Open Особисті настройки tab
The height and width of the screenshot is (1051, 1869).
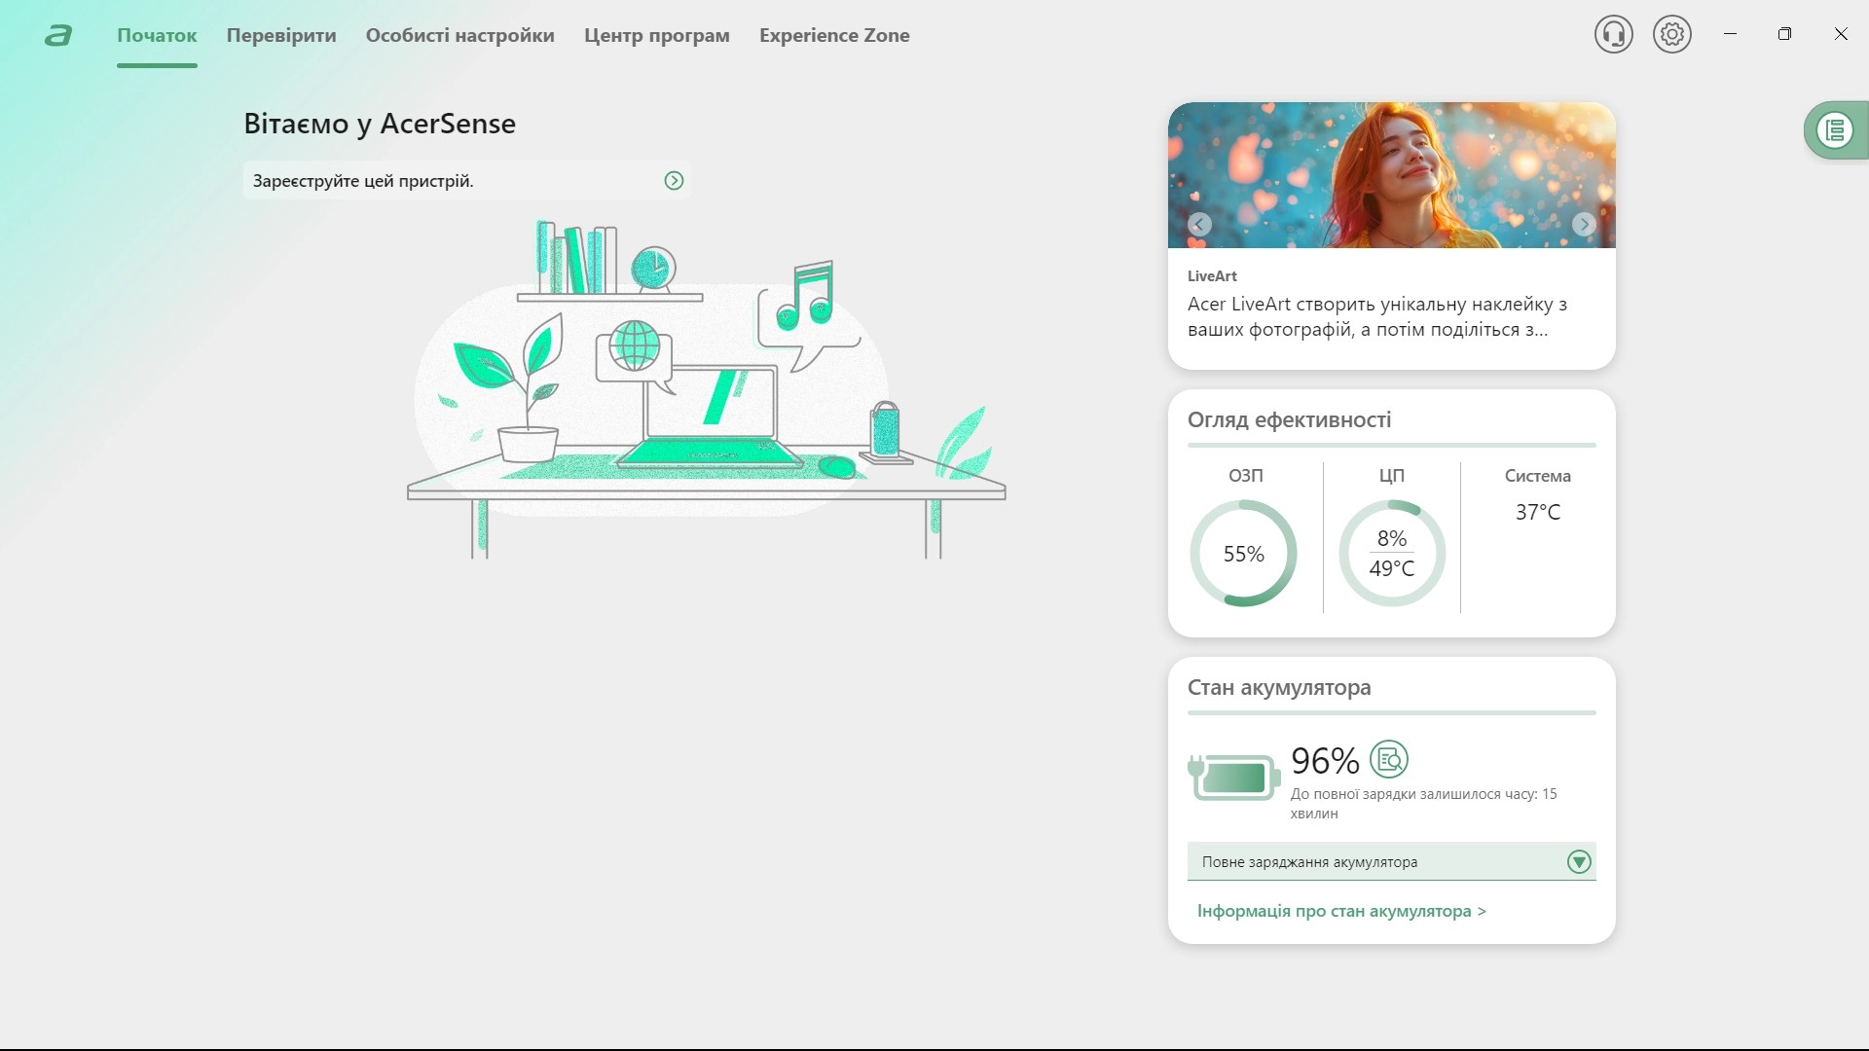459,36
